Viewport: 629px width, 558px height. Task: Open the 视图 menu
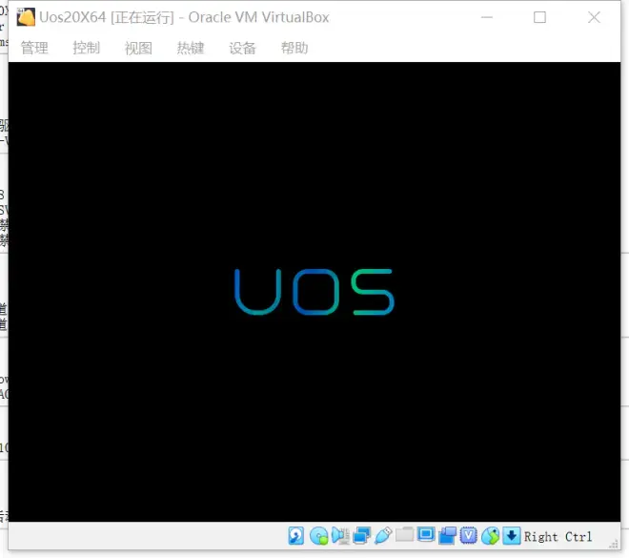[138, 49]
